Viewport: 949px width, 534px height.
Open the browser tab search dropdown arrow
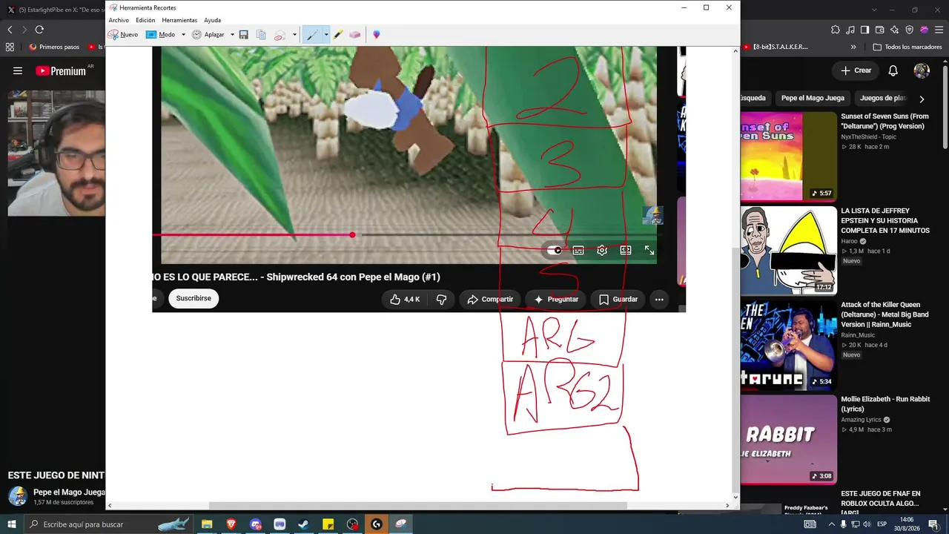tap(874, 10)
